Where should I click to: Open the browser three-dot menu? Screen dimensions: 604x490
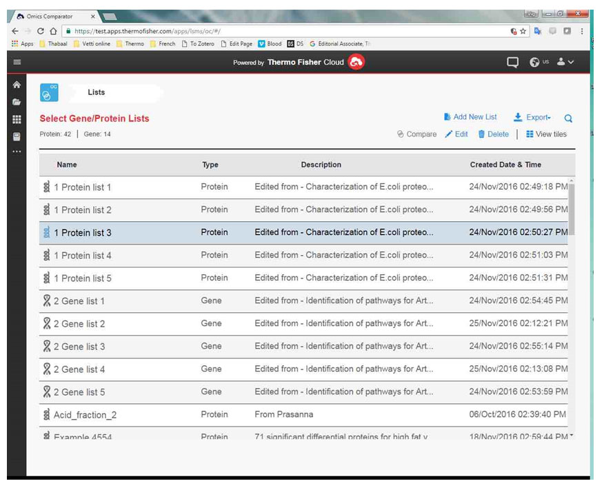point(582,31)
